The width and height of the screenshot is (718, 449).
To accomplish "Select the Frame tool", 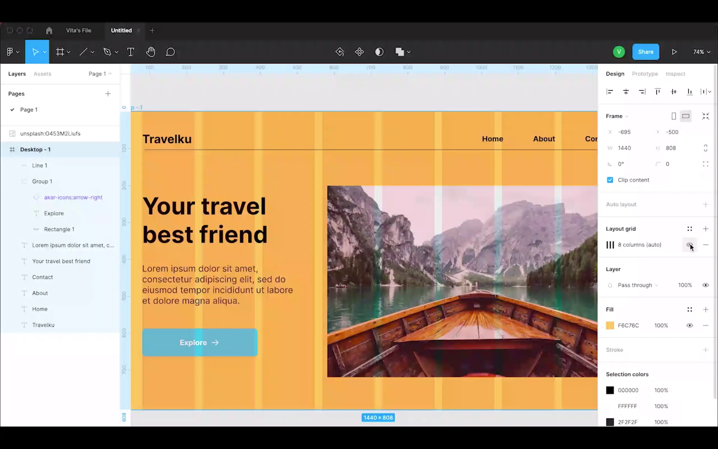I will click(x=60, y=52).
